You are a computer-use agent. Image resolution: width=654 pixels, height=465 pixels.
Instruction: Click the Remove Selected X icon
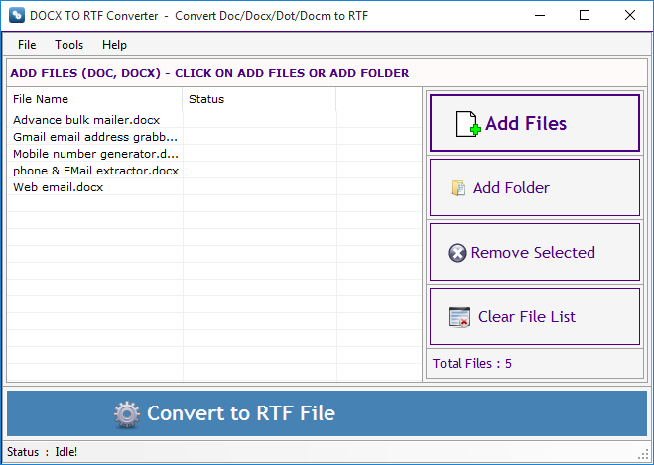(x=458, y=253)
